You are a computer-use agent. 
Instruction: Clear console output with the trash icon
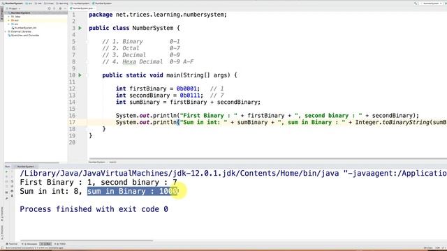click(x=12, y=196)
